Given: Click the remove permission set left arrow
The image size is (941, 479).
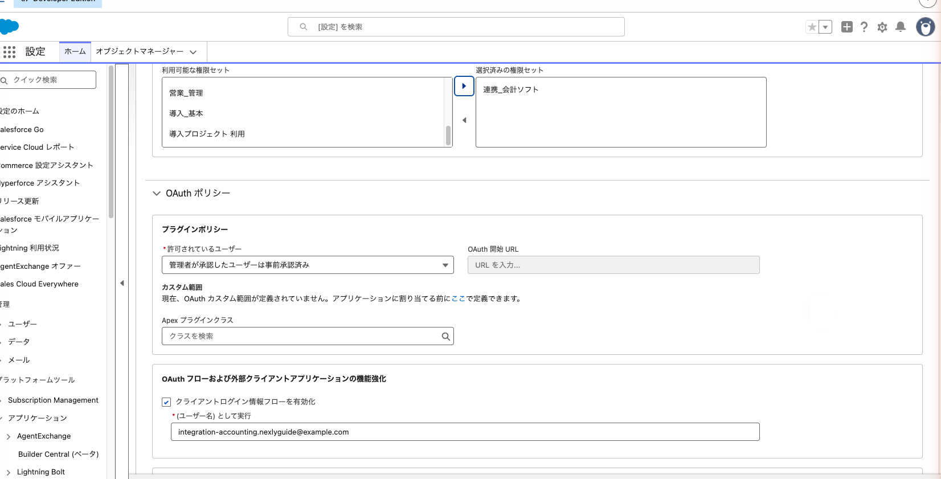Looking at the screenshot, I should click(x=464, y=120).
